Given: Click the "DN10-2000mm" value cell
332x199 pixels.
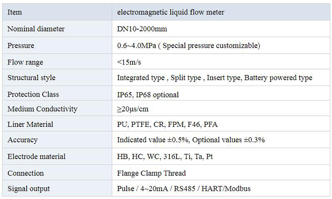Looking at the screenshot, I should (x=139, y=29).
